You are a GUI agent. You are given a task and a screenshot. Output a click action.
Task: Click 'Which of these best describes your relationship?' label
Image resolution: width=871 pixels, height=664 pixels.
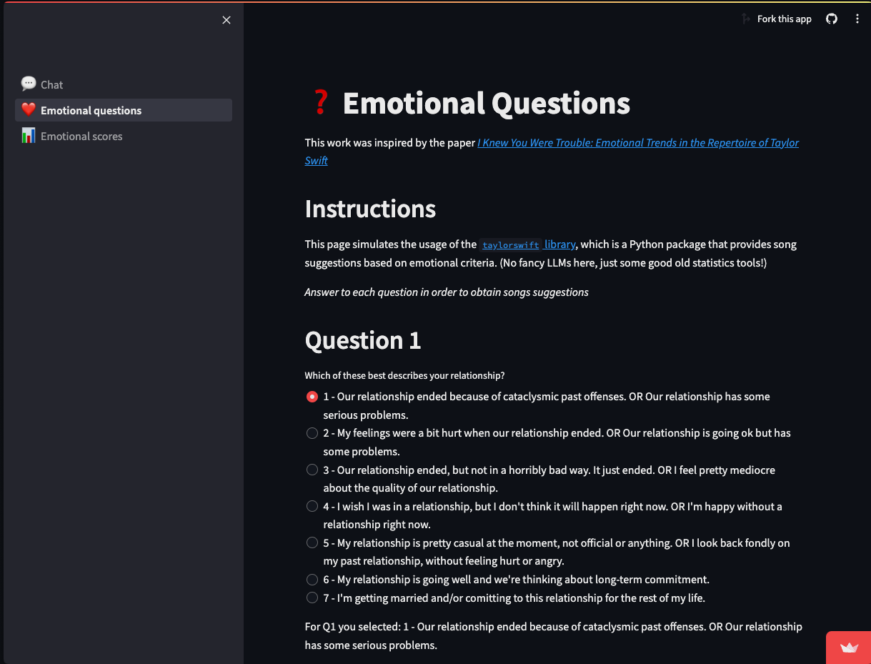point(405,376)
